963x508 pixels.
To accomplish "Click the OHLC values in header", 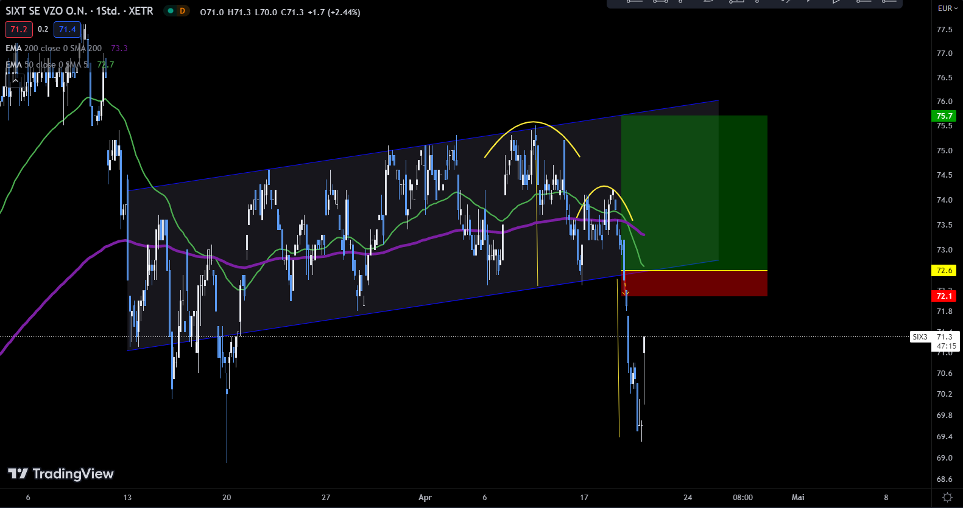I will point(280,12).
